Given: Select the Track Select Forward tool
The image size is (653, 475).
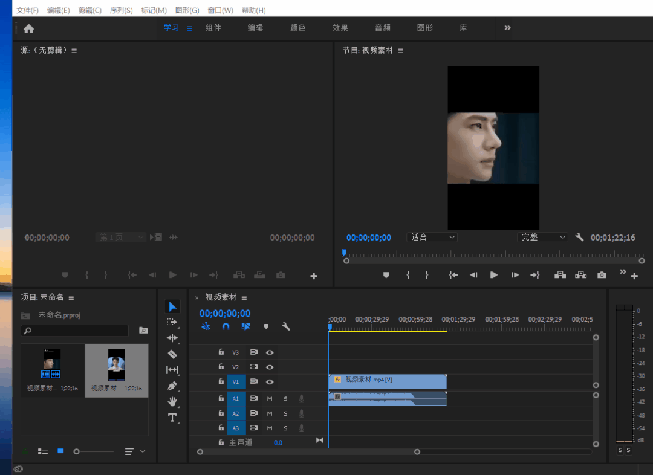Looking at the screenshot, I should [172, 322].
